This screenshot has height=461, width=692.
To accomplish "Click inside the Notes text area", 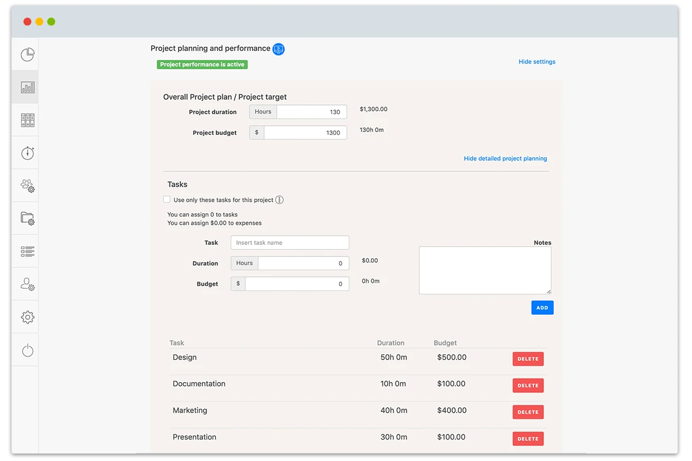I will (x=484, y=269).
